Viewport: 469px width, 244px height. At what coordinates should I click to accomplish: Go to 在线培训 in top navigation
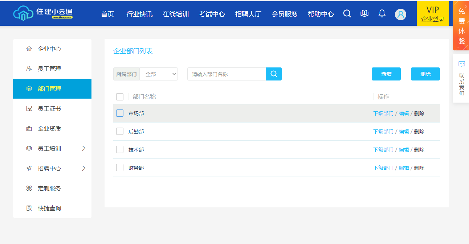tap(176, 14)
